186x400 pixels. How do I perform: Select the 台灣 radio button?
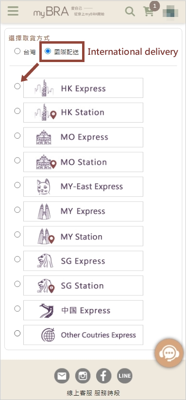[17, 51]
